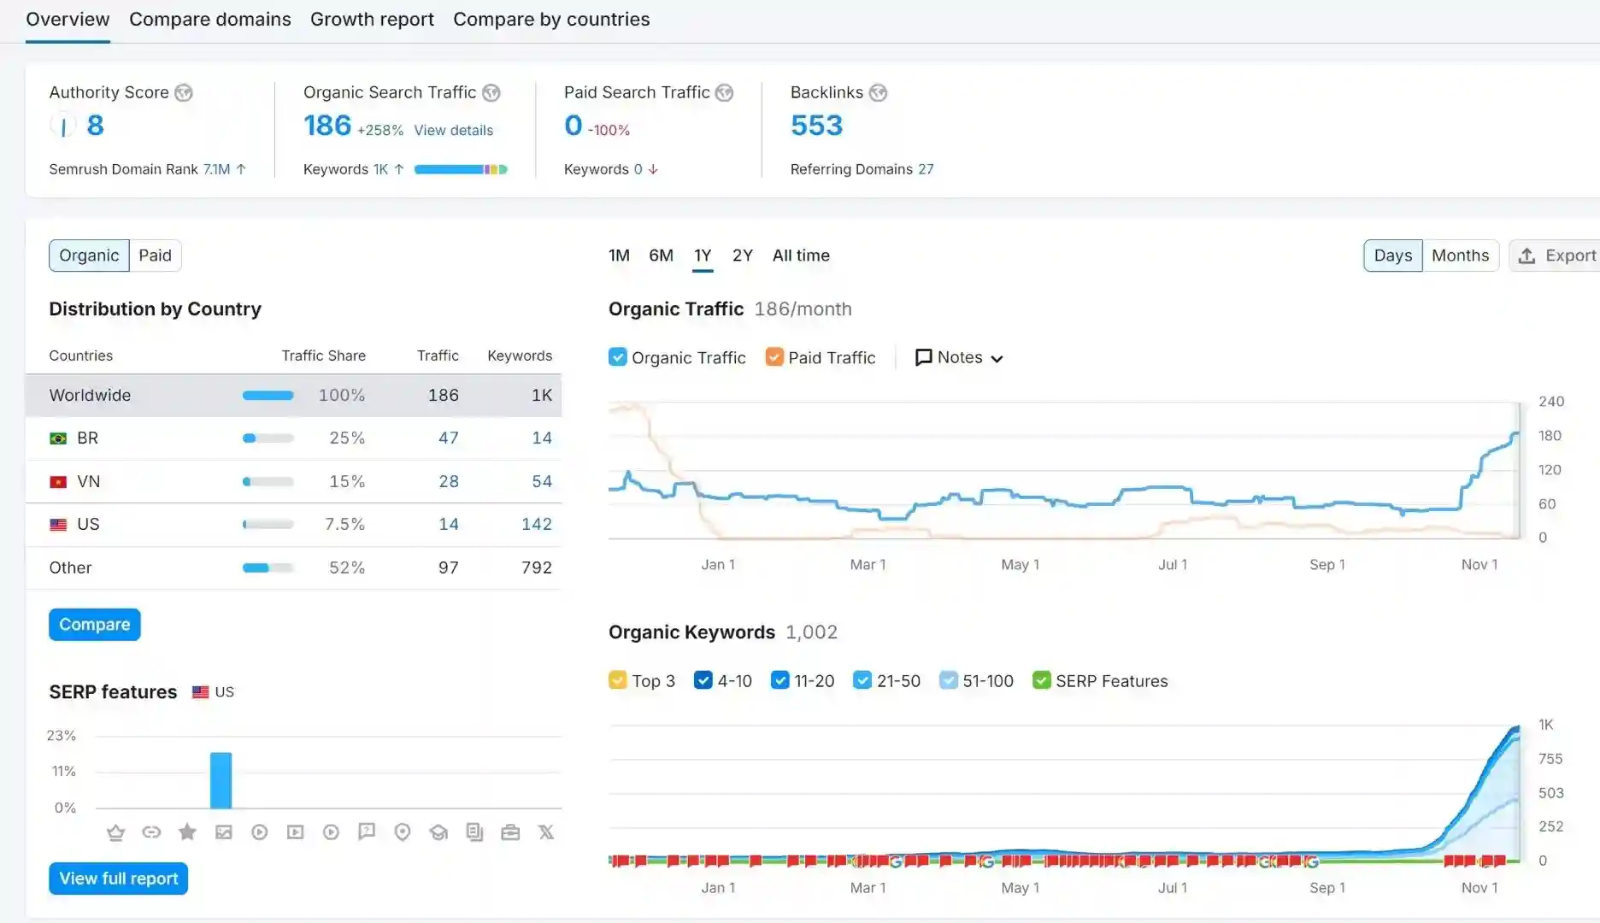This screenshot has height=923, width=1600.
Task: Select the BR country row
Action: (x=293, y=438)
